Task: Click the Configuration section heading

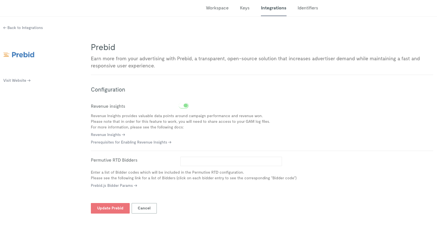Action: (108, 90)
